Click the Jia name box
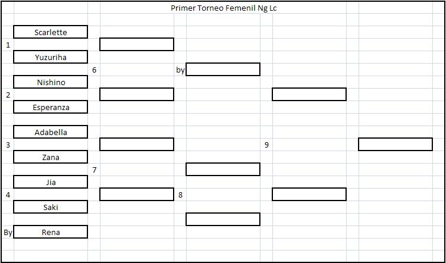This screenshot has width=446, height=263. click(x=51, y=182)
